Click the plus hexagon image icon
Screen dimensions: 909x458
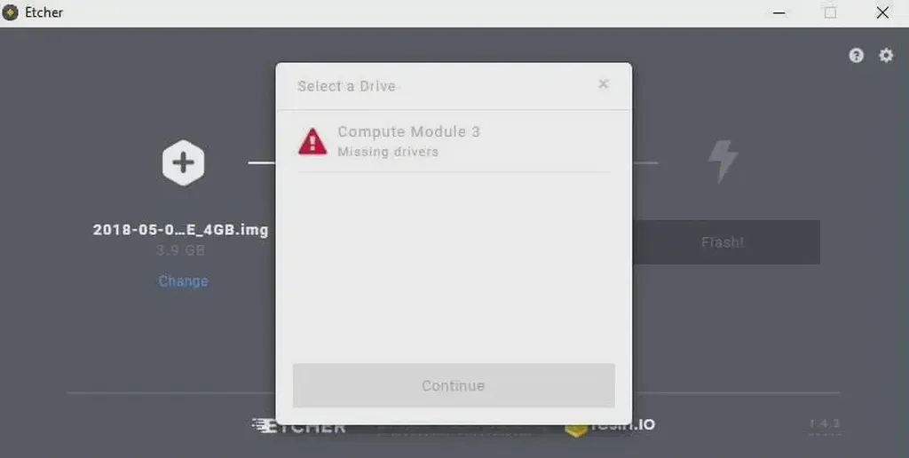coord(183,163)
